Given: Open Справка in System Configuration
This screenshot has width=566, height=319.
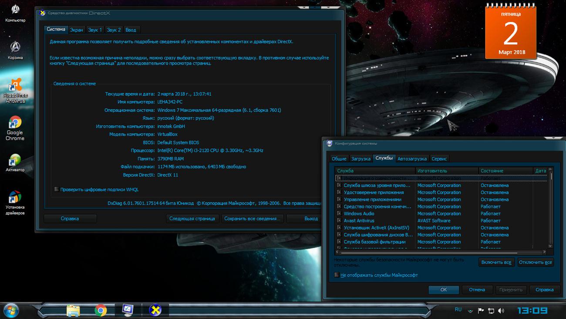Looking at the screenshot, I should tap(545, 289).
